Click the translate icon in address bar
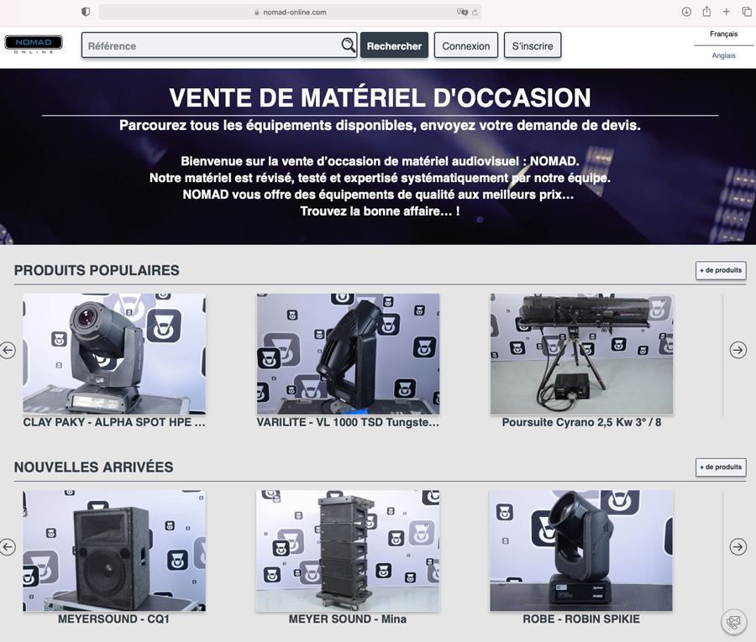756x642 pixels. coord(462,12)
